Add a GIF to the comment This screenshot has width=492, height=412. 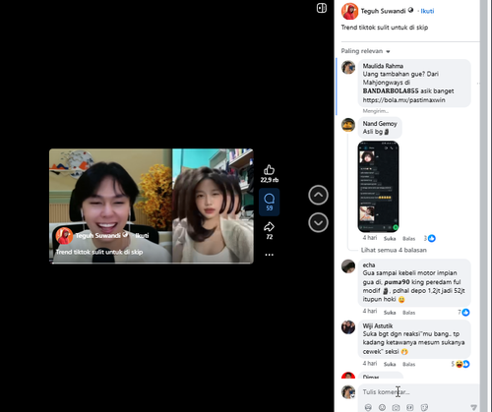tap(410, 407)
